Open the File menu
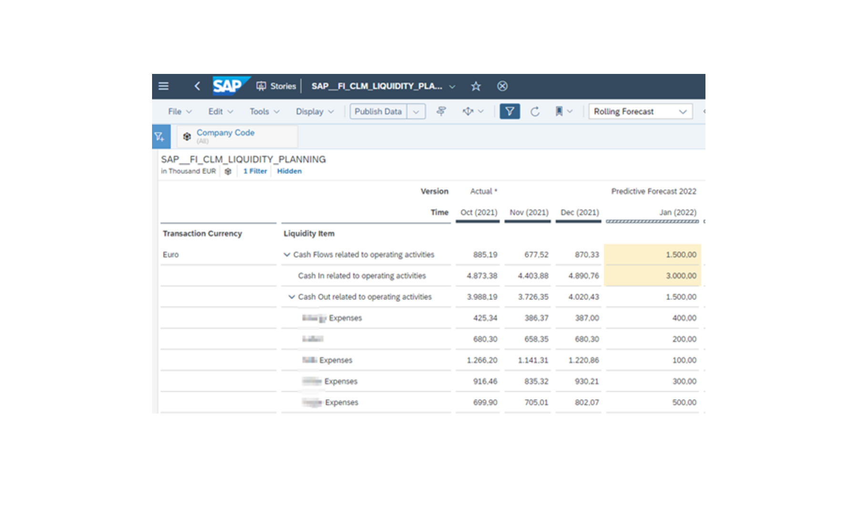Screen dimensions: 858x517 [180, 112]
